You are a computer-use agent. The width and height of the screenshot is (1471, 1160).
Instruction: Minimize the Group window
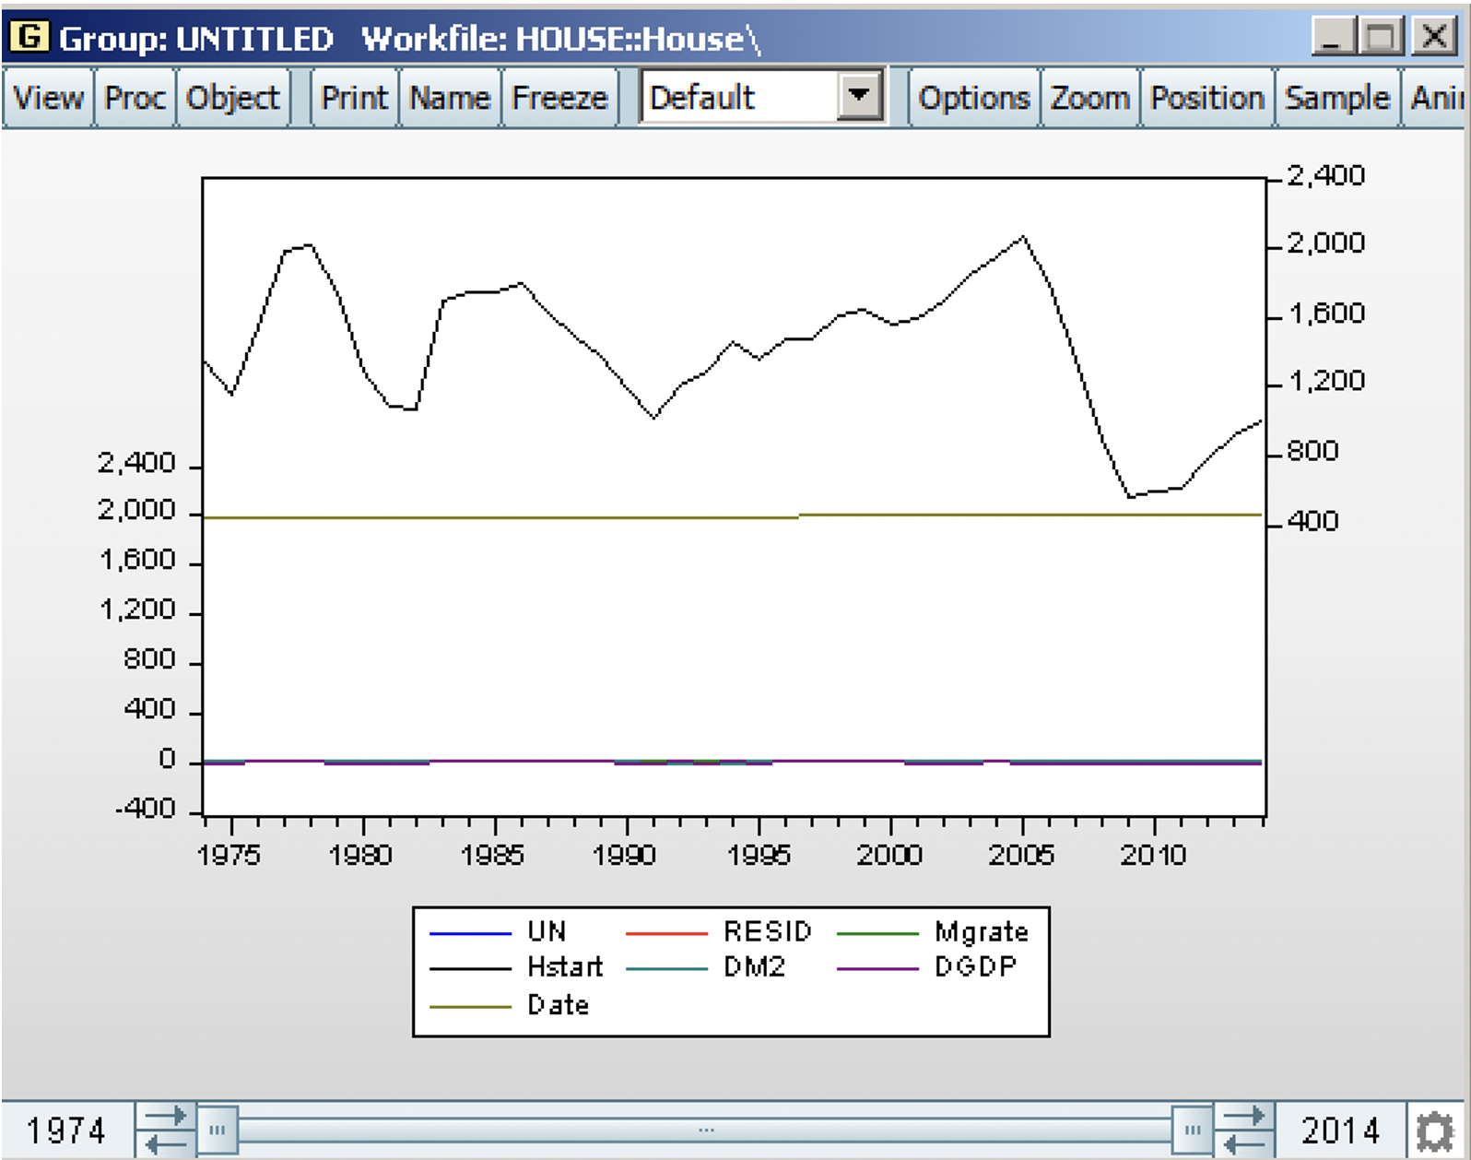[x=1333, y=37]
